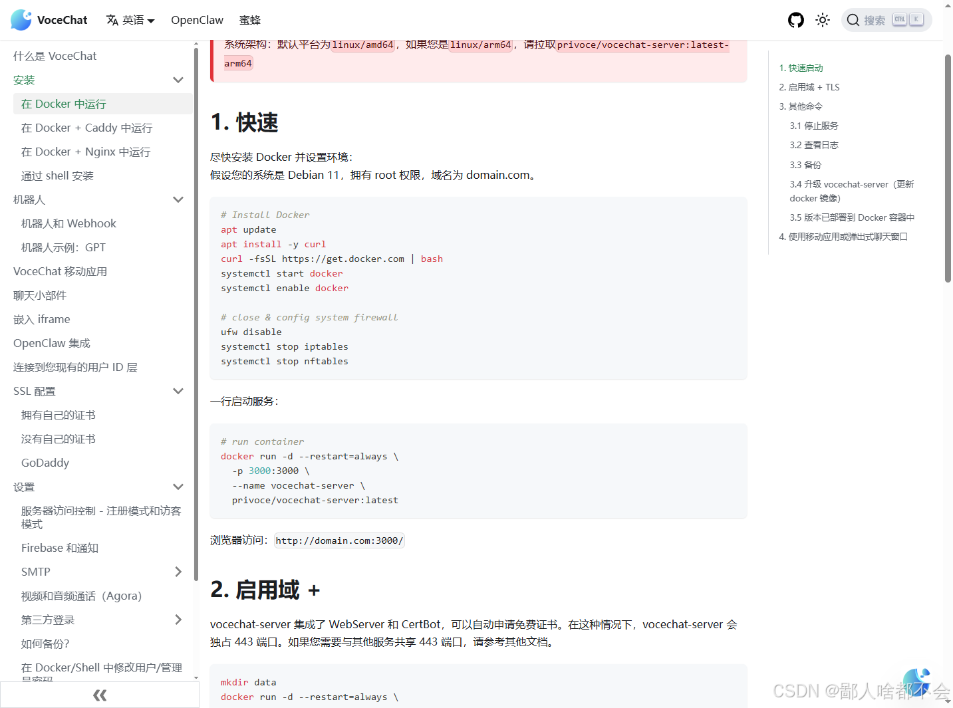Collapse the SSL 配置 section chevron
This screenshot has height=708, width=953.
pos(178,391)
